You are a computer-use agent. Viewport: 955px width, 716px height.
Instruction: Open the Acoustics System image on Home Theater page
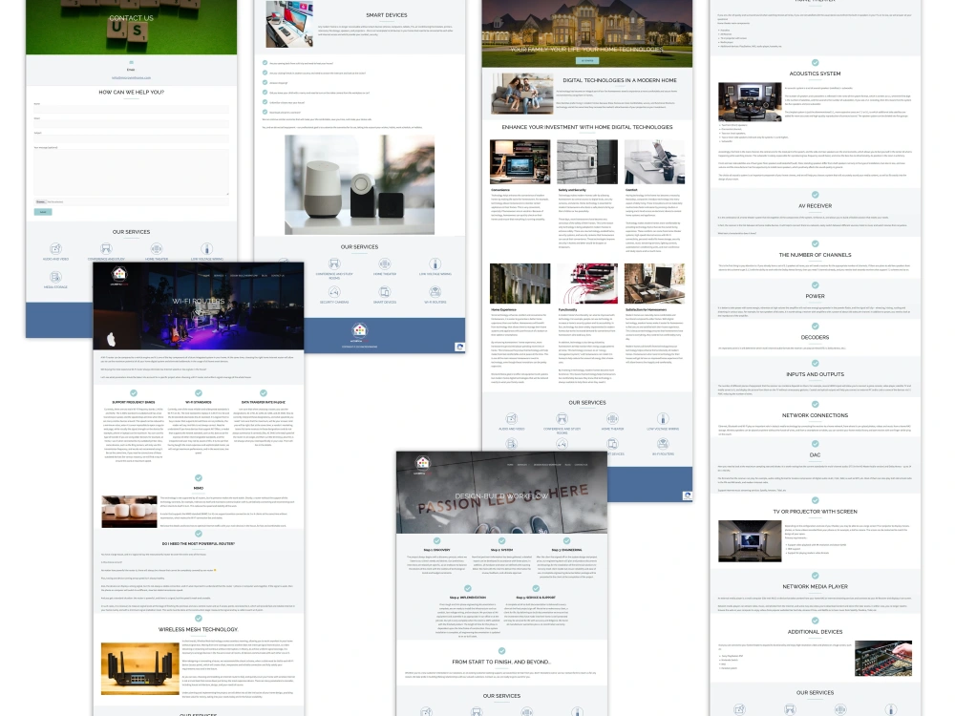tap(750, 102)
